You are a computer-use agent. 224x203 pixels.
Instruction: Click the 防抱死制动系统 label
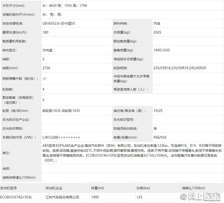pyautogui.click(x=126, y=128)
